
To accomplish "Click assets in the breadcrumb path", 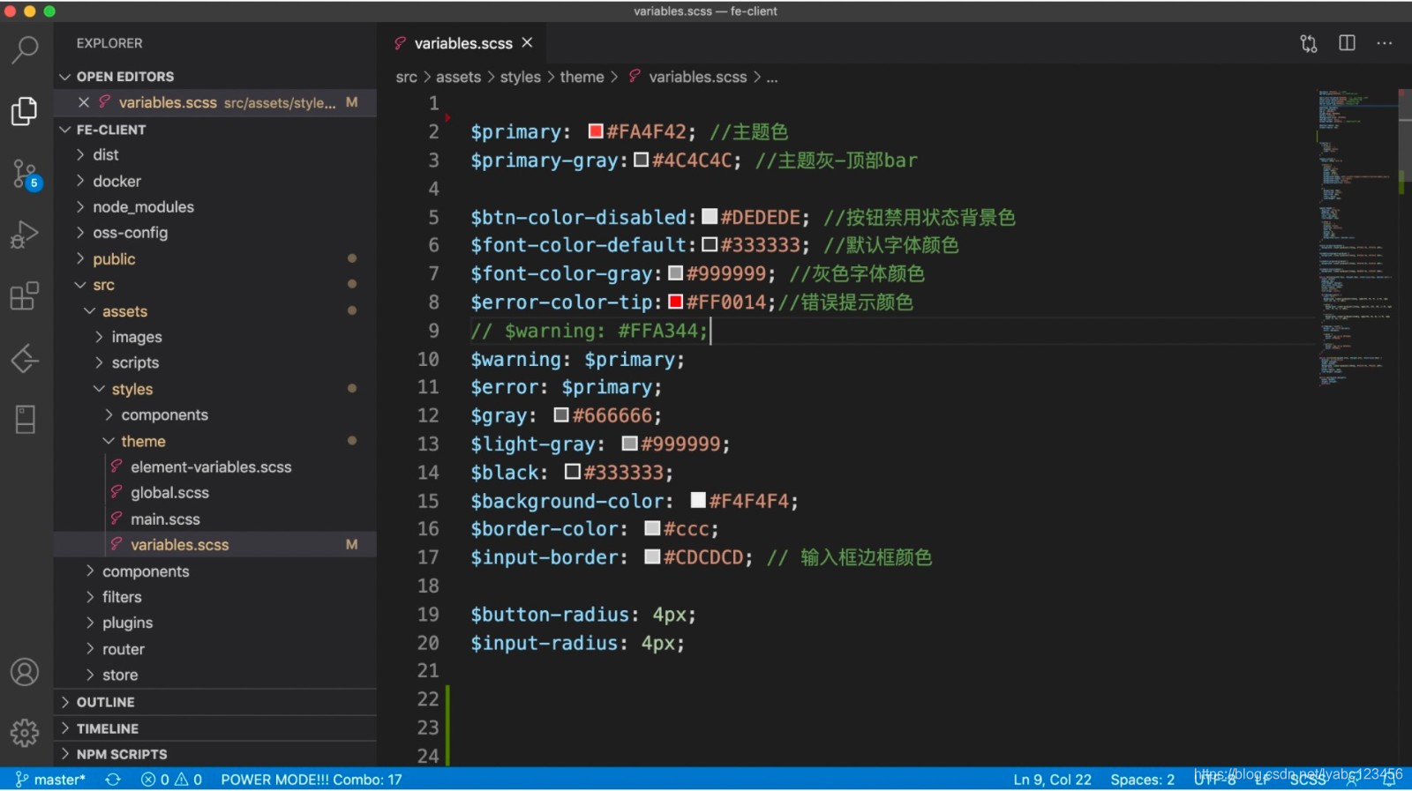I will (459, 78).
